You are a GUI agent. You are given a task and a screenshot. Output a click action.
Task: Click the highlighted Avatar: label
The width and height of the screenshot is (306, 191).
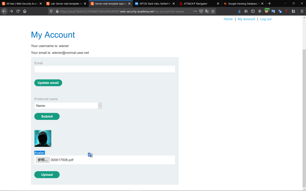coord(40,153)
